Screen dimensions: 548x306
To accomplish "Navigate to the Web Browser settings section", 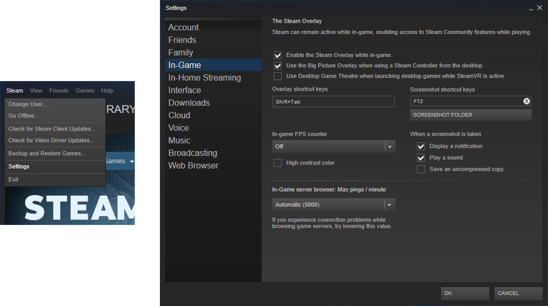I will (x=193, y=165).
